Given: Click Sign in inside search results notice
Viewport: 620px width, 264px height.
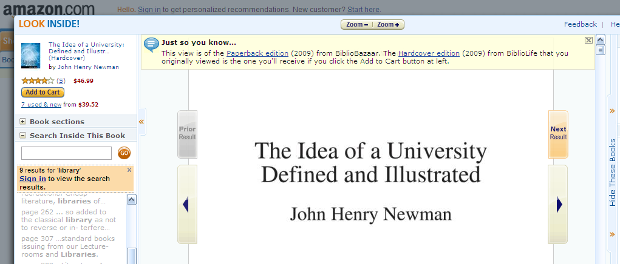Looking at the screenshot, I should click(33, 179).
